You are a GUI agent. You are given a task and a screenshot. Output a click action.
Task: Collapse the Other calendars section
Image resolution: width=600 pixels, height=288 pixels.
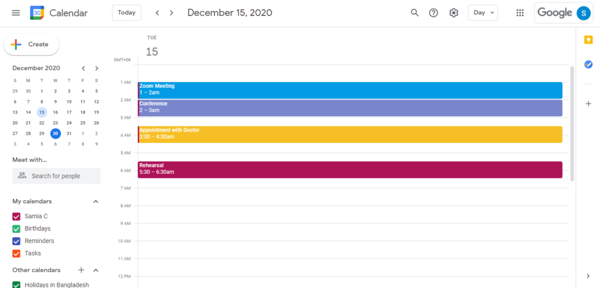[x=96, y=270]
